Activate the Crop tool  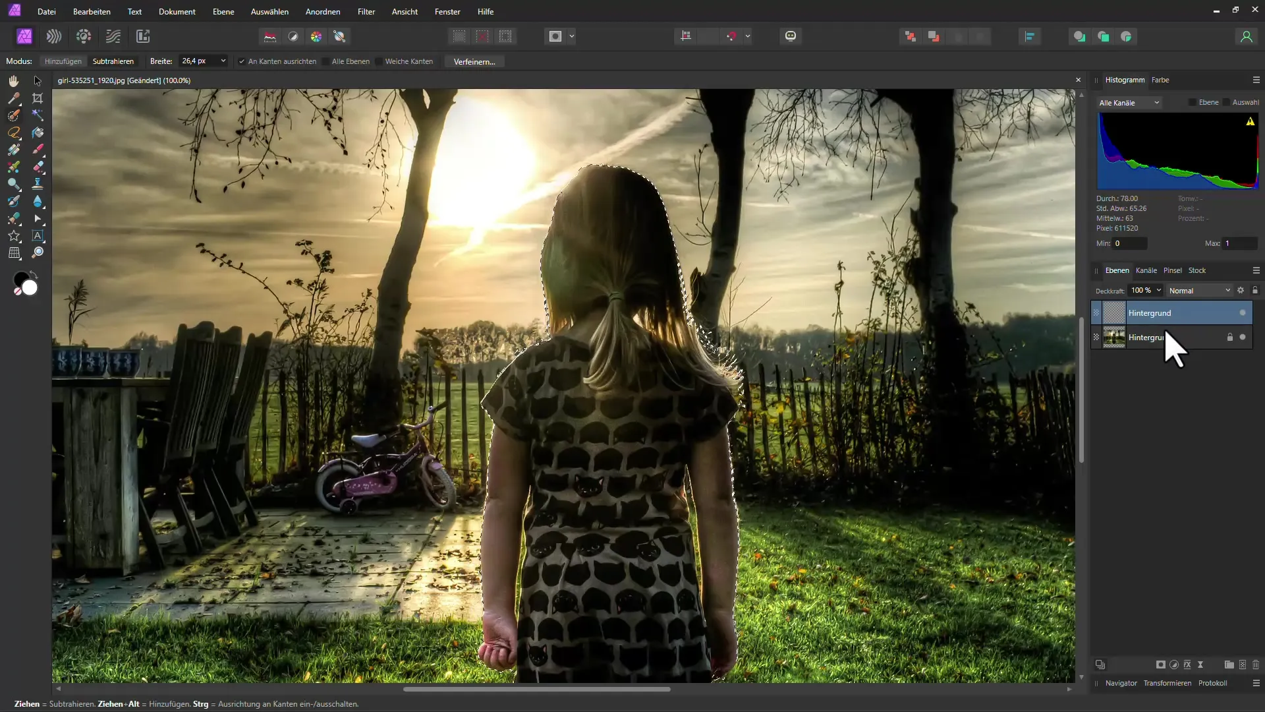[x=38, y=98]
